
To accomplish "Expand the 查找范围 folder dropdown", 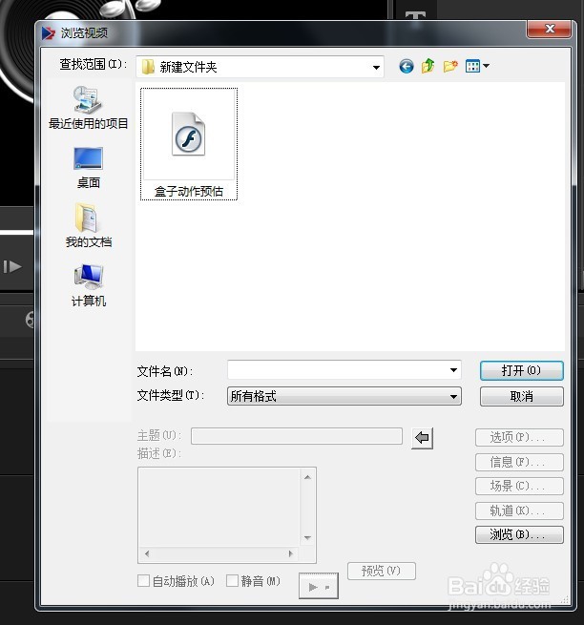I will pos(376,68).
